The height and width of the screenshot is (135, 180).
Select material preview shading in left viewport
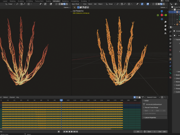pos(64,4)
